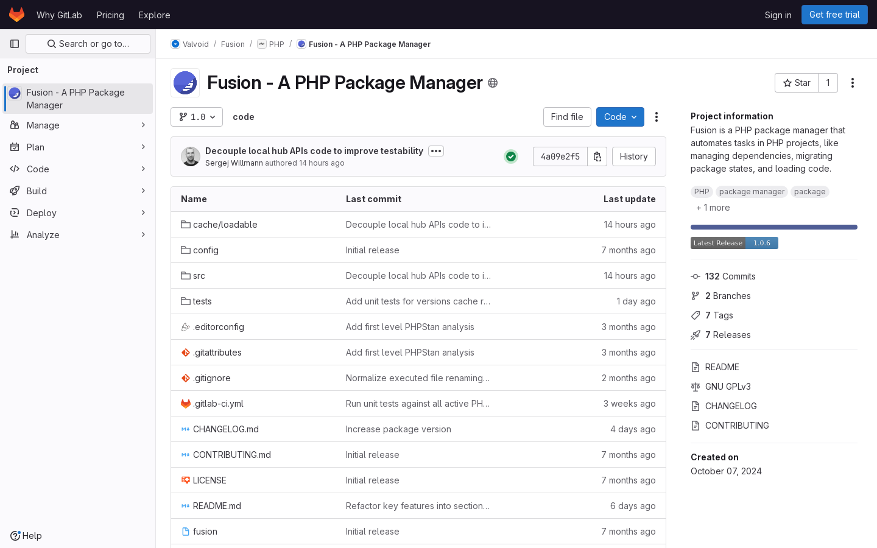877x548 pixels.
Task: Open Why GitLab in top navigation
Action: point(59,15)
